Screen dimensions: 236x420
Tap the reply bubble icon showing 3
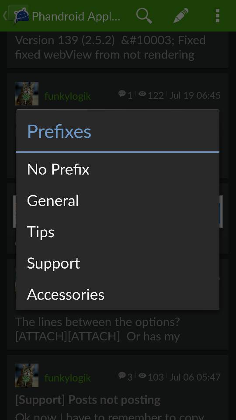(122, 375)
